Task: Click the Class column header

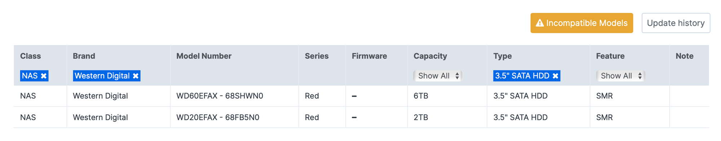Action: pos(31,56)
